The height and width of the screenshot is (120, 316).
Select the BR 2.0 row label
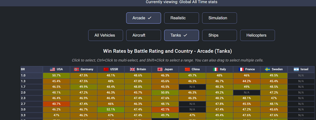pyautogui.click(x=32, y=93)
